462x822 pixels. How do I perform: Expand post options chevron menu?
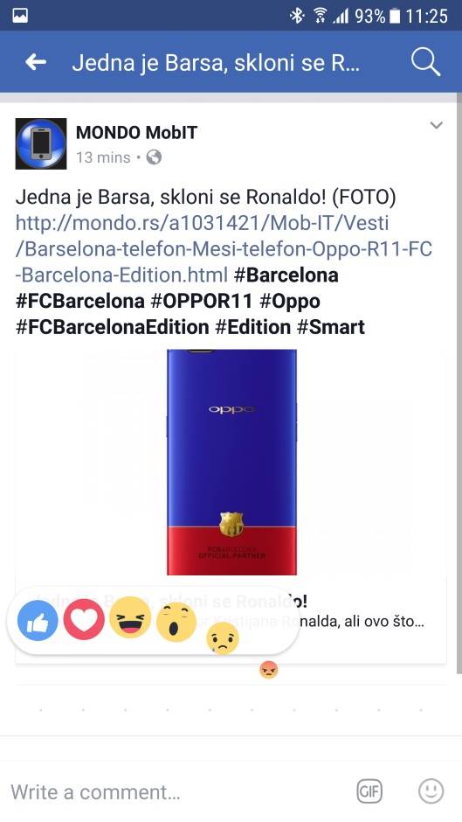pyautogui.click(x=437, y=125)
